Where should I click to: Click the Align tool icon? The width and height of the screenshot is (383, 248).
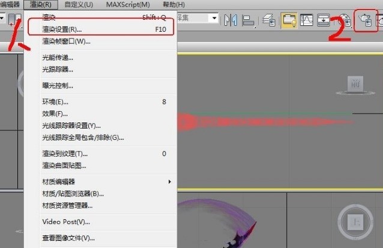247,19
